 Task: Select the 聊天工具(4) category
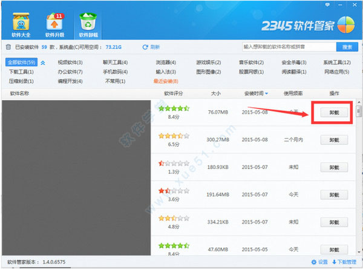tap(116, 62)
